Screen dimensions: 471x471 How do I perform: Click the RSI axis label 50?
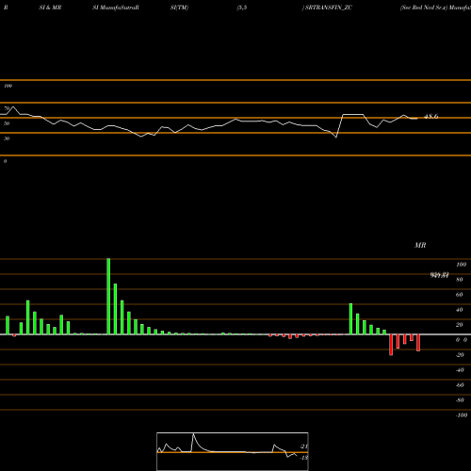[7, 123]
